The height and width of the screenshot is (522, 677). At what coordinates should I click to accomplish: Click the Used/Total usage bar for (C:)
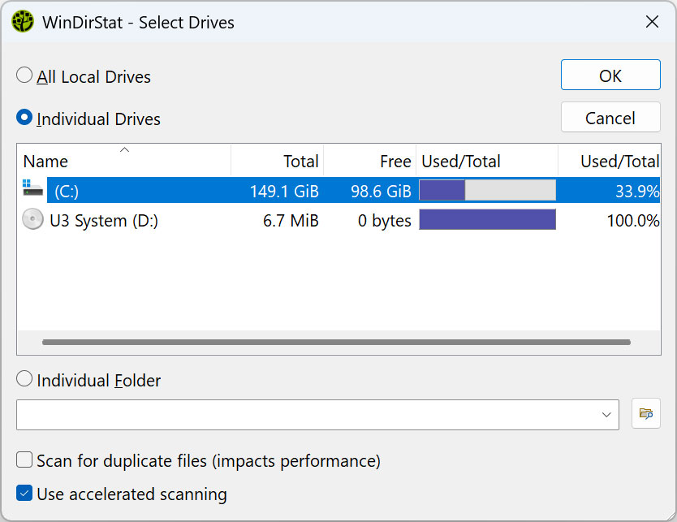[487, 189]
